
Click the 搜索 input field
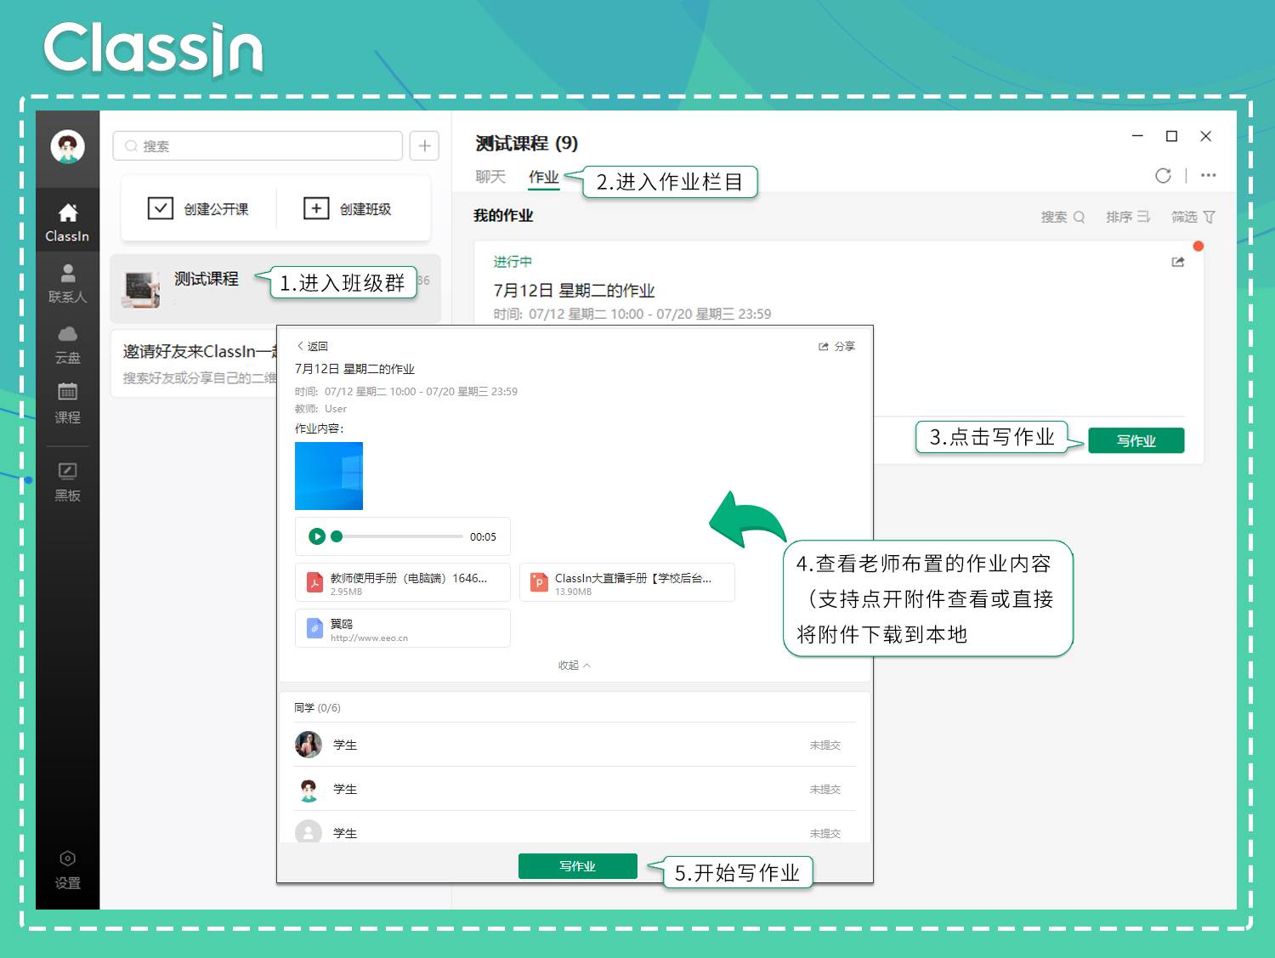[x=258, y=146]
